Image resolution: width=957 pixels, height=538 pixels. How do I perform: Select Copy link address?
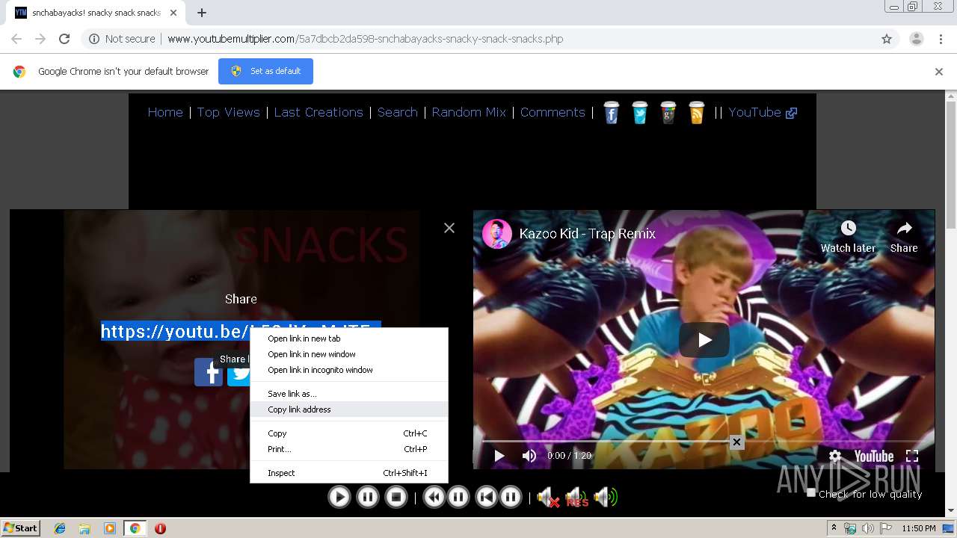tap(348, 409)
